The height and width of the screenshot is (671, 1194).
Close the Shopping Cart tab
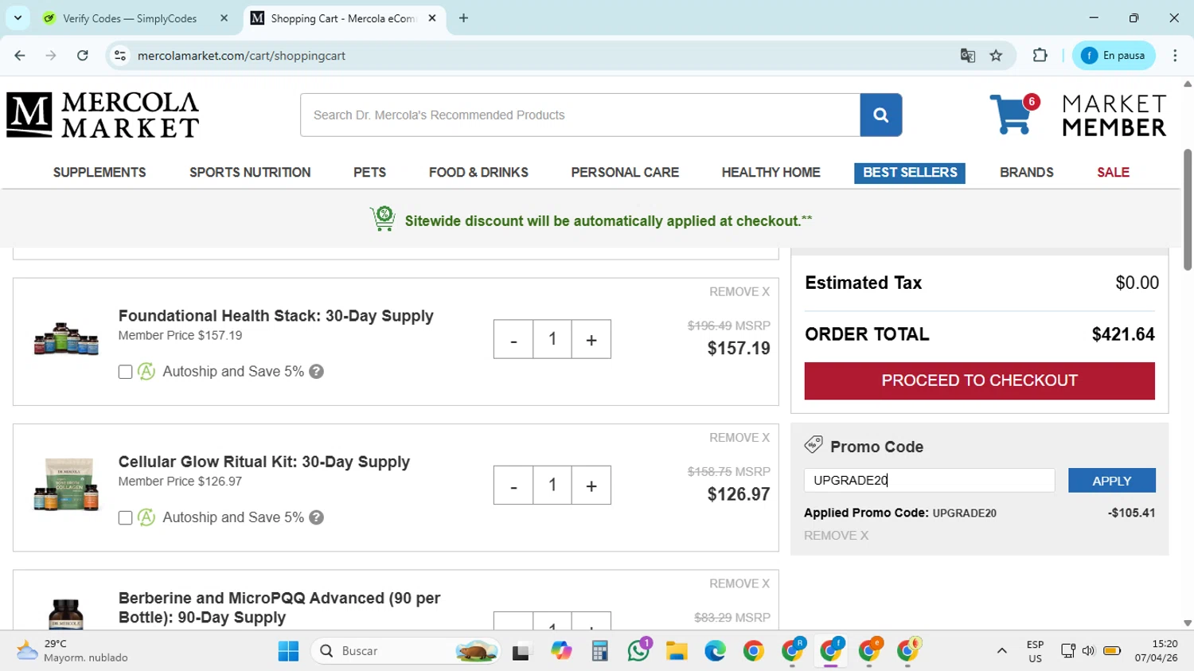(x=432, y=18)
